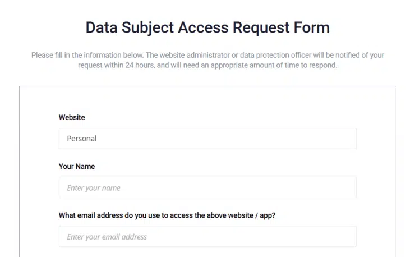Screen dimensions: 415x257
Task: Click the email address input field
Action: 207,236
